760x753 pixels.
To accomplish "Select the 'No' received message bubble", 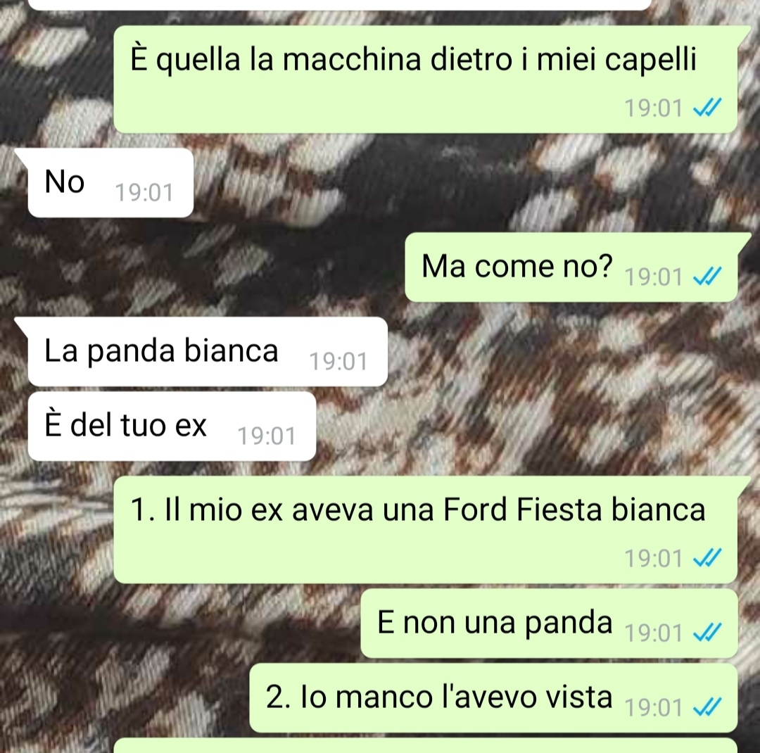I will click(110, 183).
